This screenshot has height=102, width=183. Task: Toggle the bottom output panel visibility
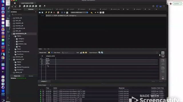[x=161, y=6]
